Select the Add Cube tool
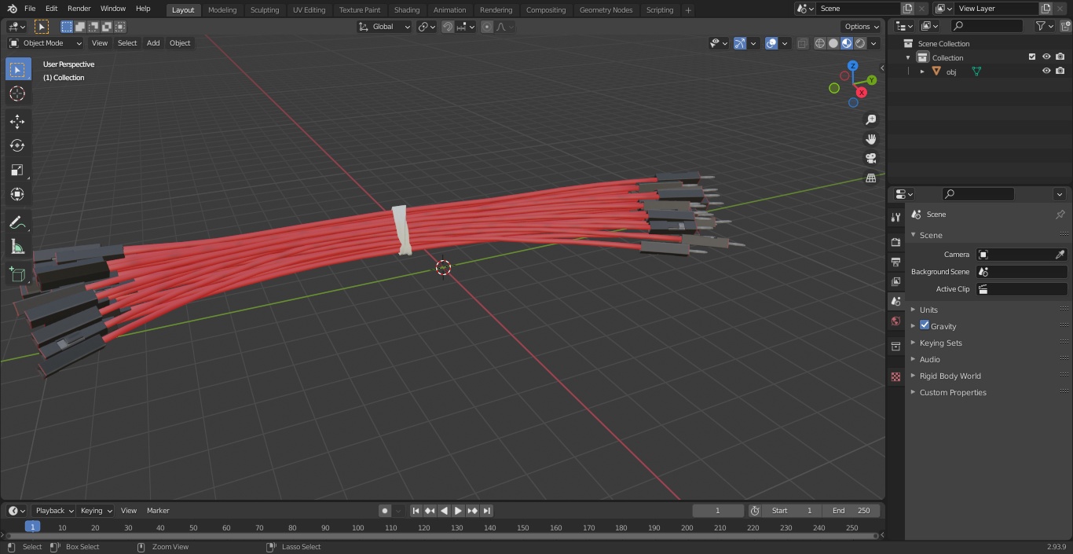The image size is (1073, 554). click(17, 275)
